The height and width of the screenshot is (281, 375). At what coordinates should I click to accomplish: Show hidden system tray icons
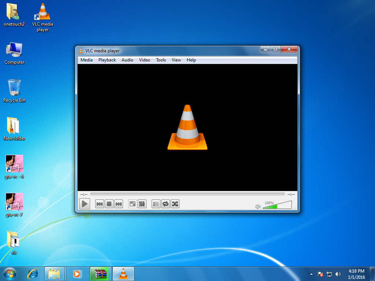pyautogui.click(x=311, y=274)
